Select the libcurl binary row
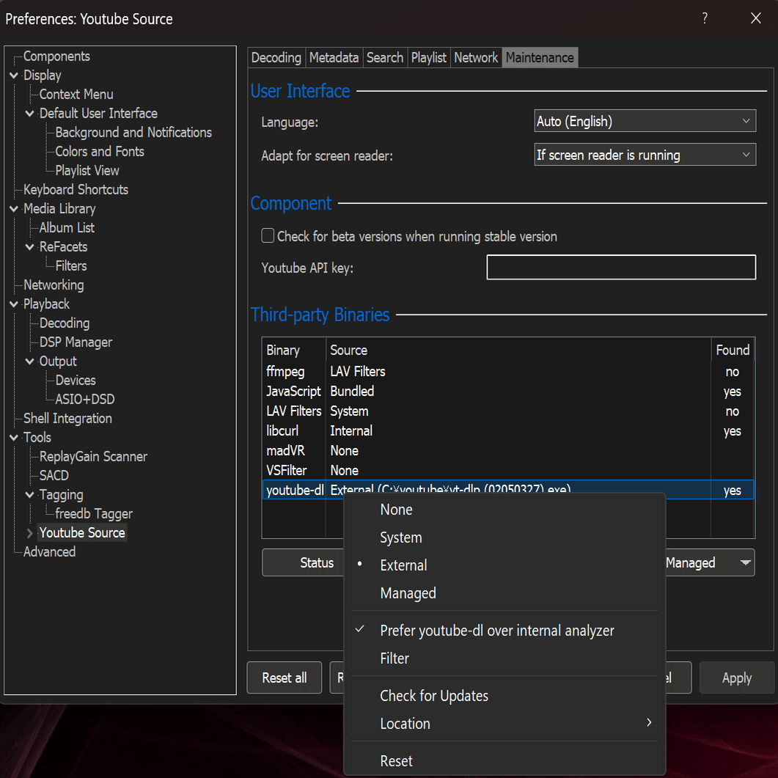 tap(509, 431)
